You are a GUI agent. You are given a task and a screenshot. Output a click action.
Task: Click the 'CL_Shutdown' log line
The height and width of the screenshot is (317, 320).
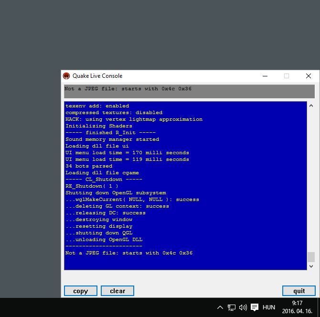[x=104, y=180]
